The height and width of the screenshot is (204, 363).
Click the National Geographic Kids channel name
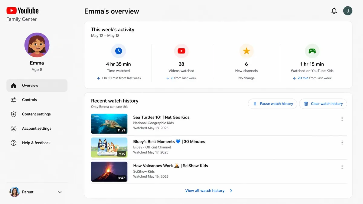coord(153,123)
